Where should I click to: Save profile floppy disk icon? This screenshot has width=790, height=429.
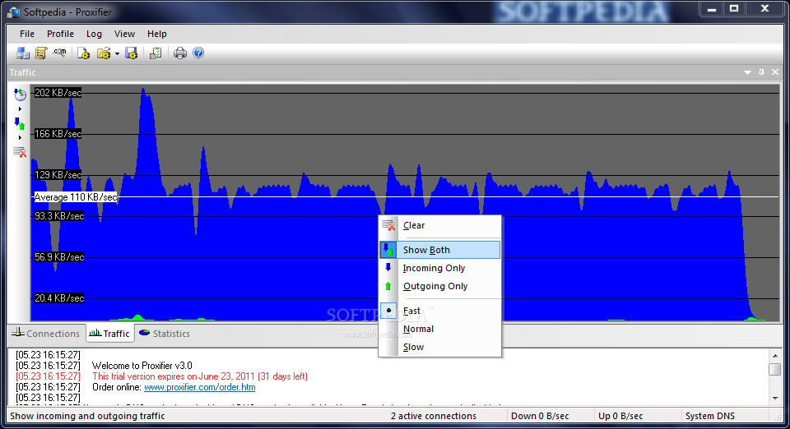coord(132,53)
